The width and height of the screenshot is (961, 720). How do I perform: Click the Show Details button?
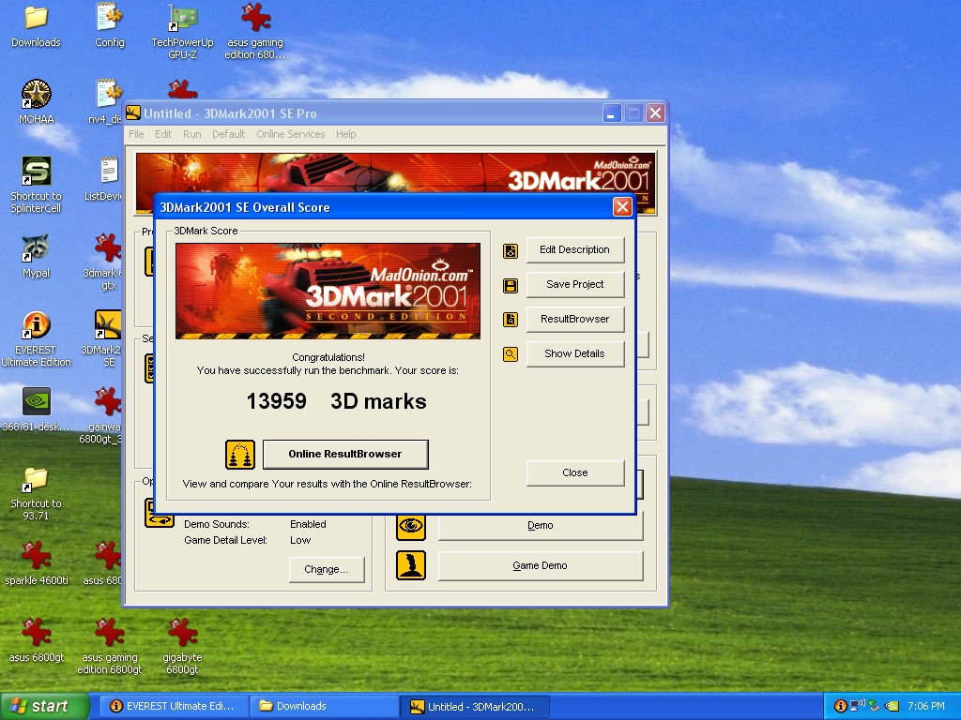(575, 353)
